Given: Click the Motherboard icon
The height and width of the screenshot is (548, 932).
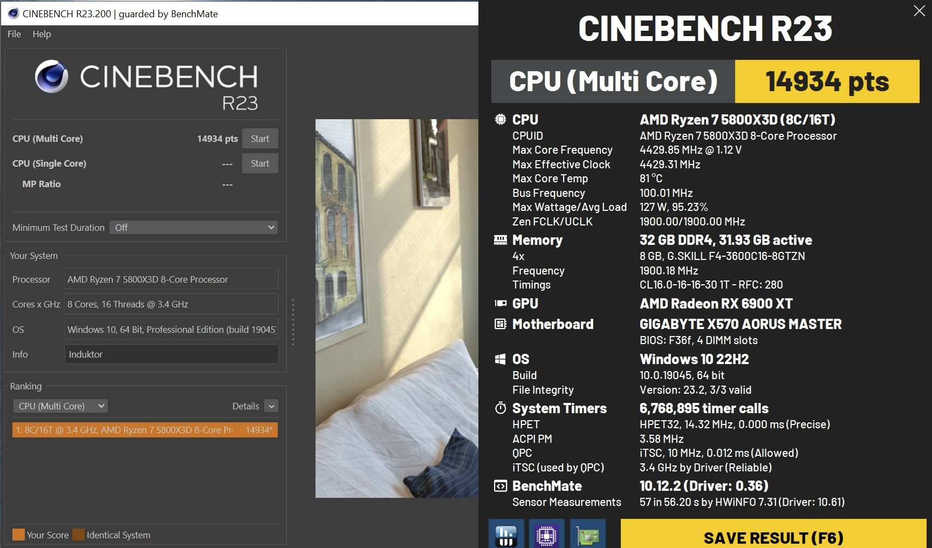Looking at the screenshot, I should point(501,324).
